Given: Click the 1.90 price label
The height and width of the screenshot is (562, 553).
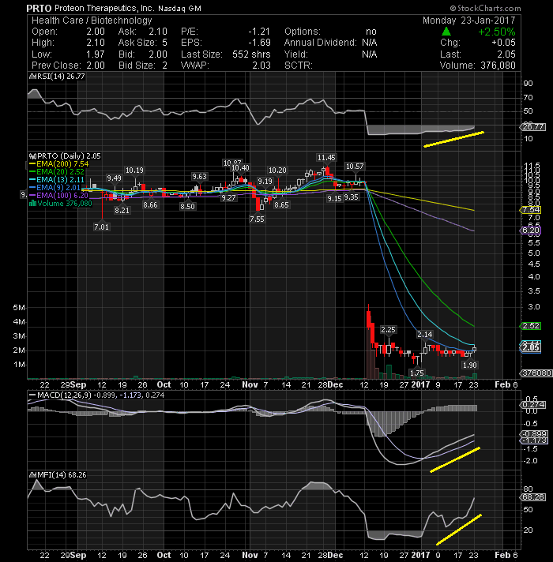Looking at the screenshot, I should pos(470,365).
